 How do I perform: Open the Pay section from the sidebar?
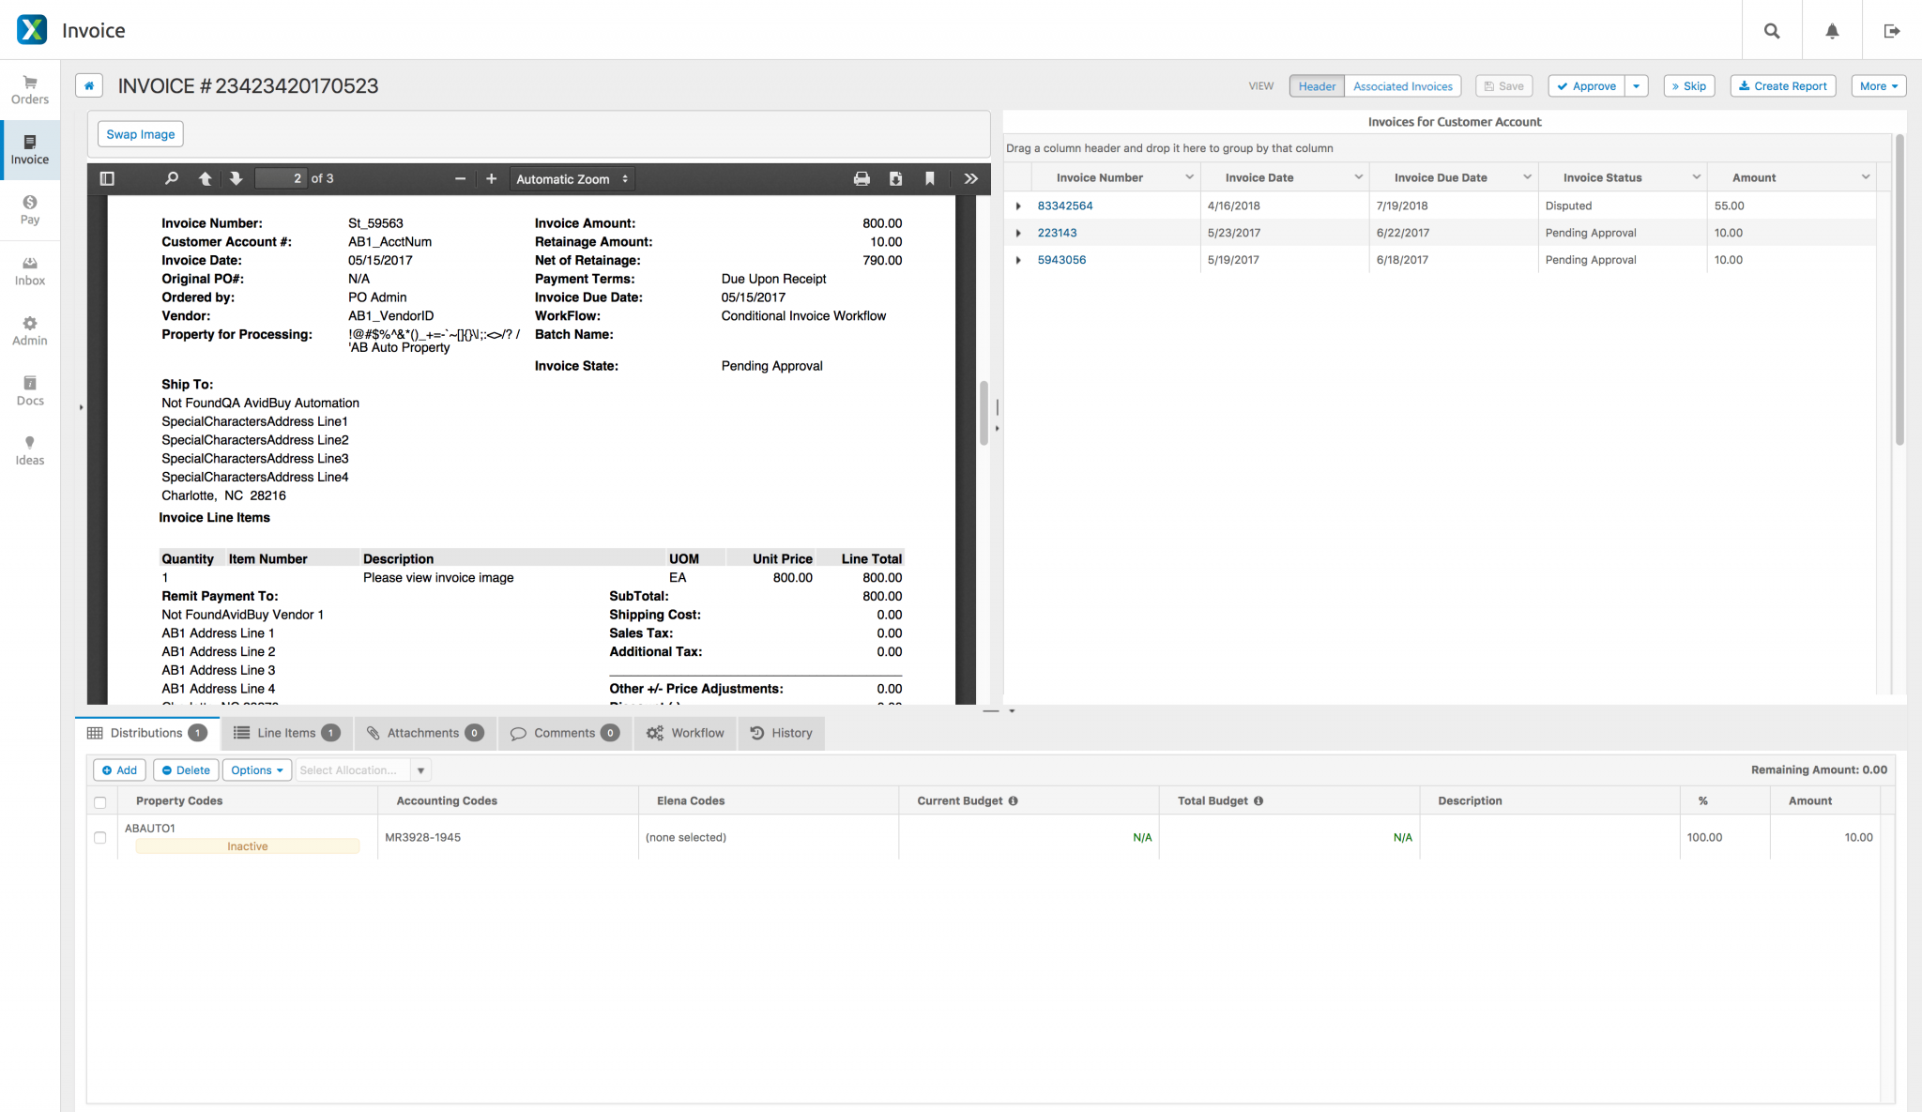[29, 208]
